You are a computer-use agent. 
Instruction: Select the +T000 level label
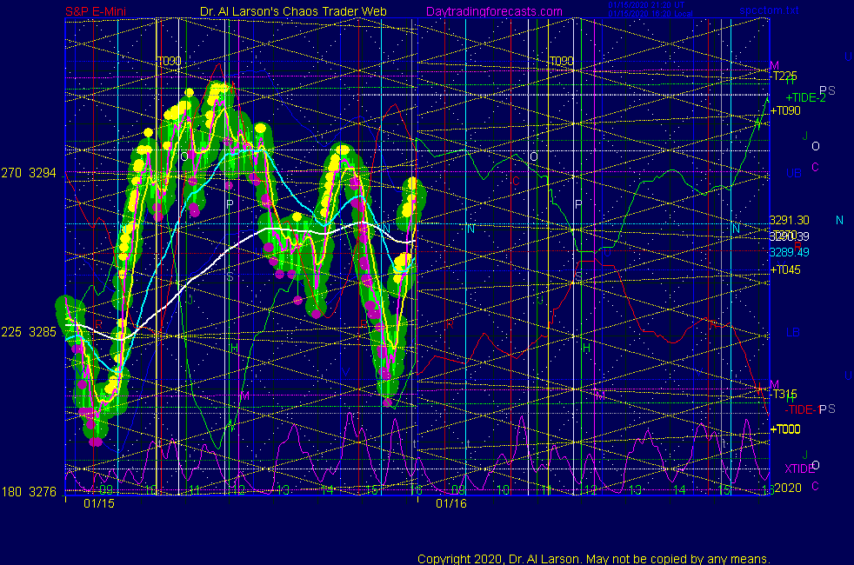click(x=784, y=429)
